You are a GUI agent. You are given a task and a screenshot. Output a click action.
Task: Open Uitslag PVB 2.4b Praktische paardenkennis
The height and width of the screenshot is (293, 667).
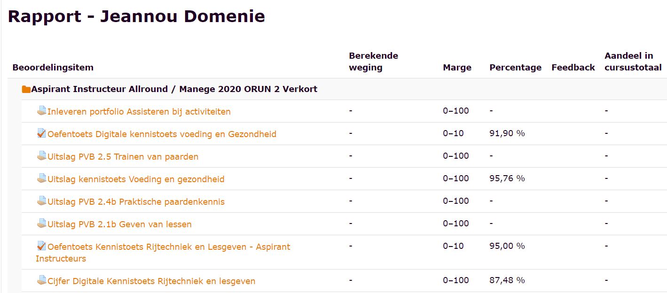click(136, 202)
